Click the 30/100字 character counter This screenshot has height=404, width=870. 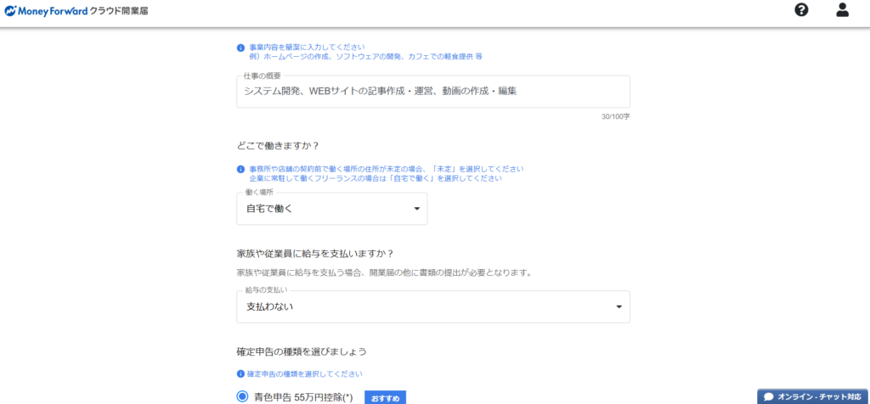click(615, 116)
